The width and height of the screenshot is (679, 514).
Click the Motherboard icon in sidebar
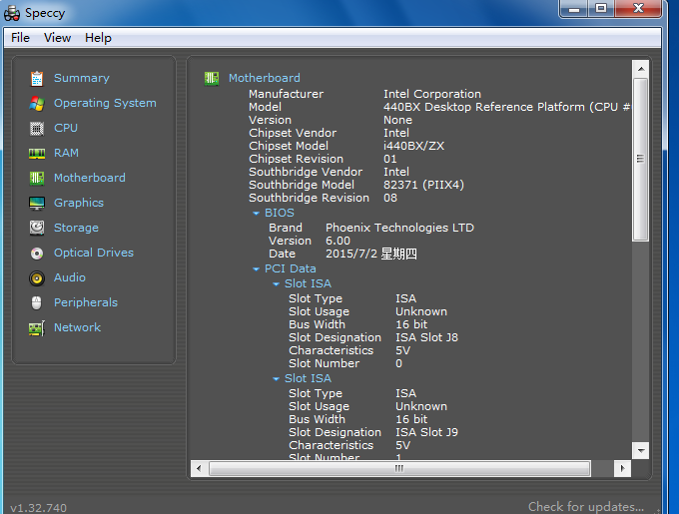[x=37, y=178]
